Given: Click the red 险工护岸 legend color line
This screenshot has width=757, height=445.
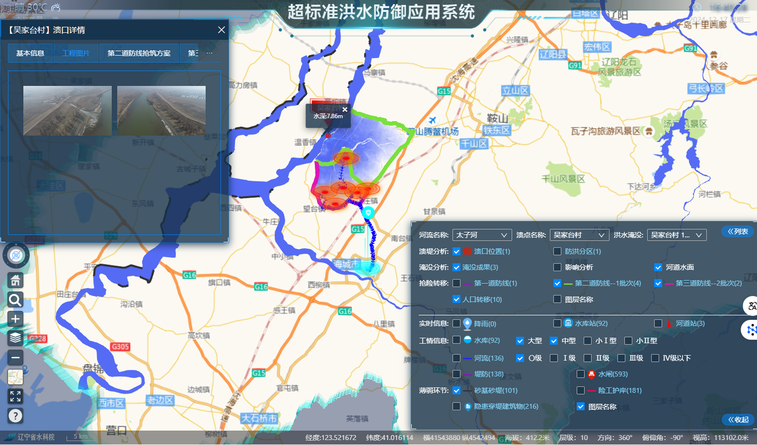Looking at the screenshot, I should (592, 391).
